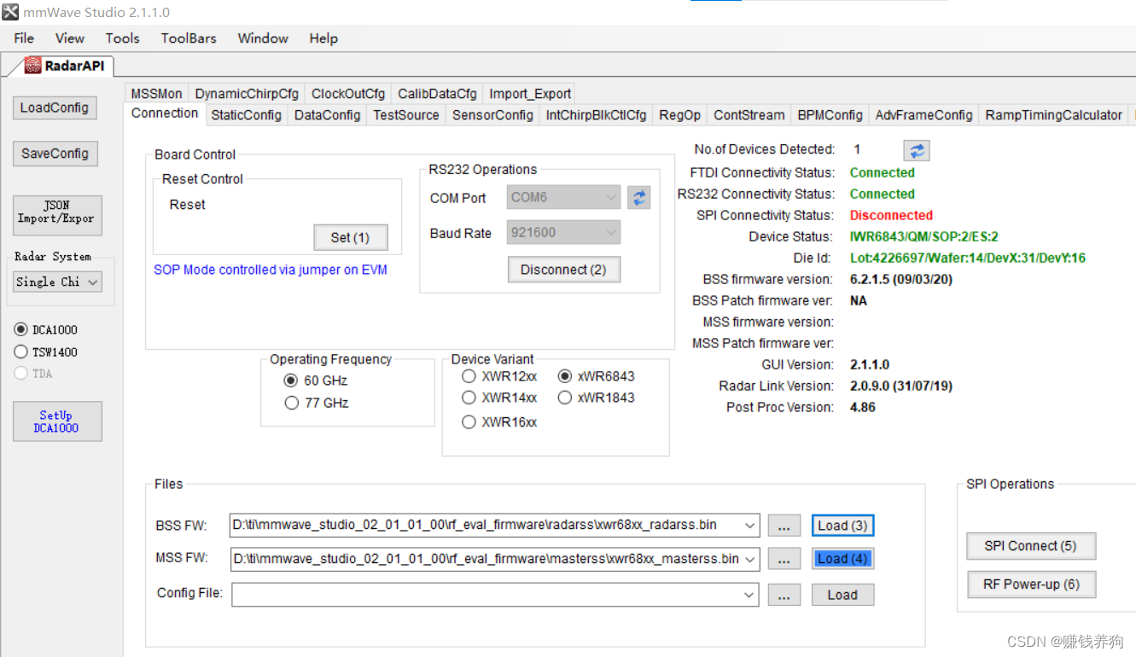Select the xWR1843 device variant
The width and height of the screenshot is (1136, 657).
(565, 397)
